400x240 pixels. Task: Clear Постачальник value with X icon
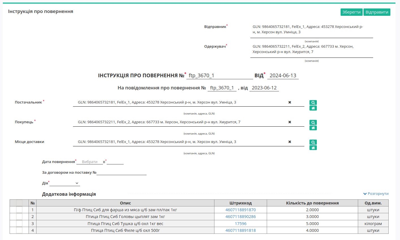point(290,102)
